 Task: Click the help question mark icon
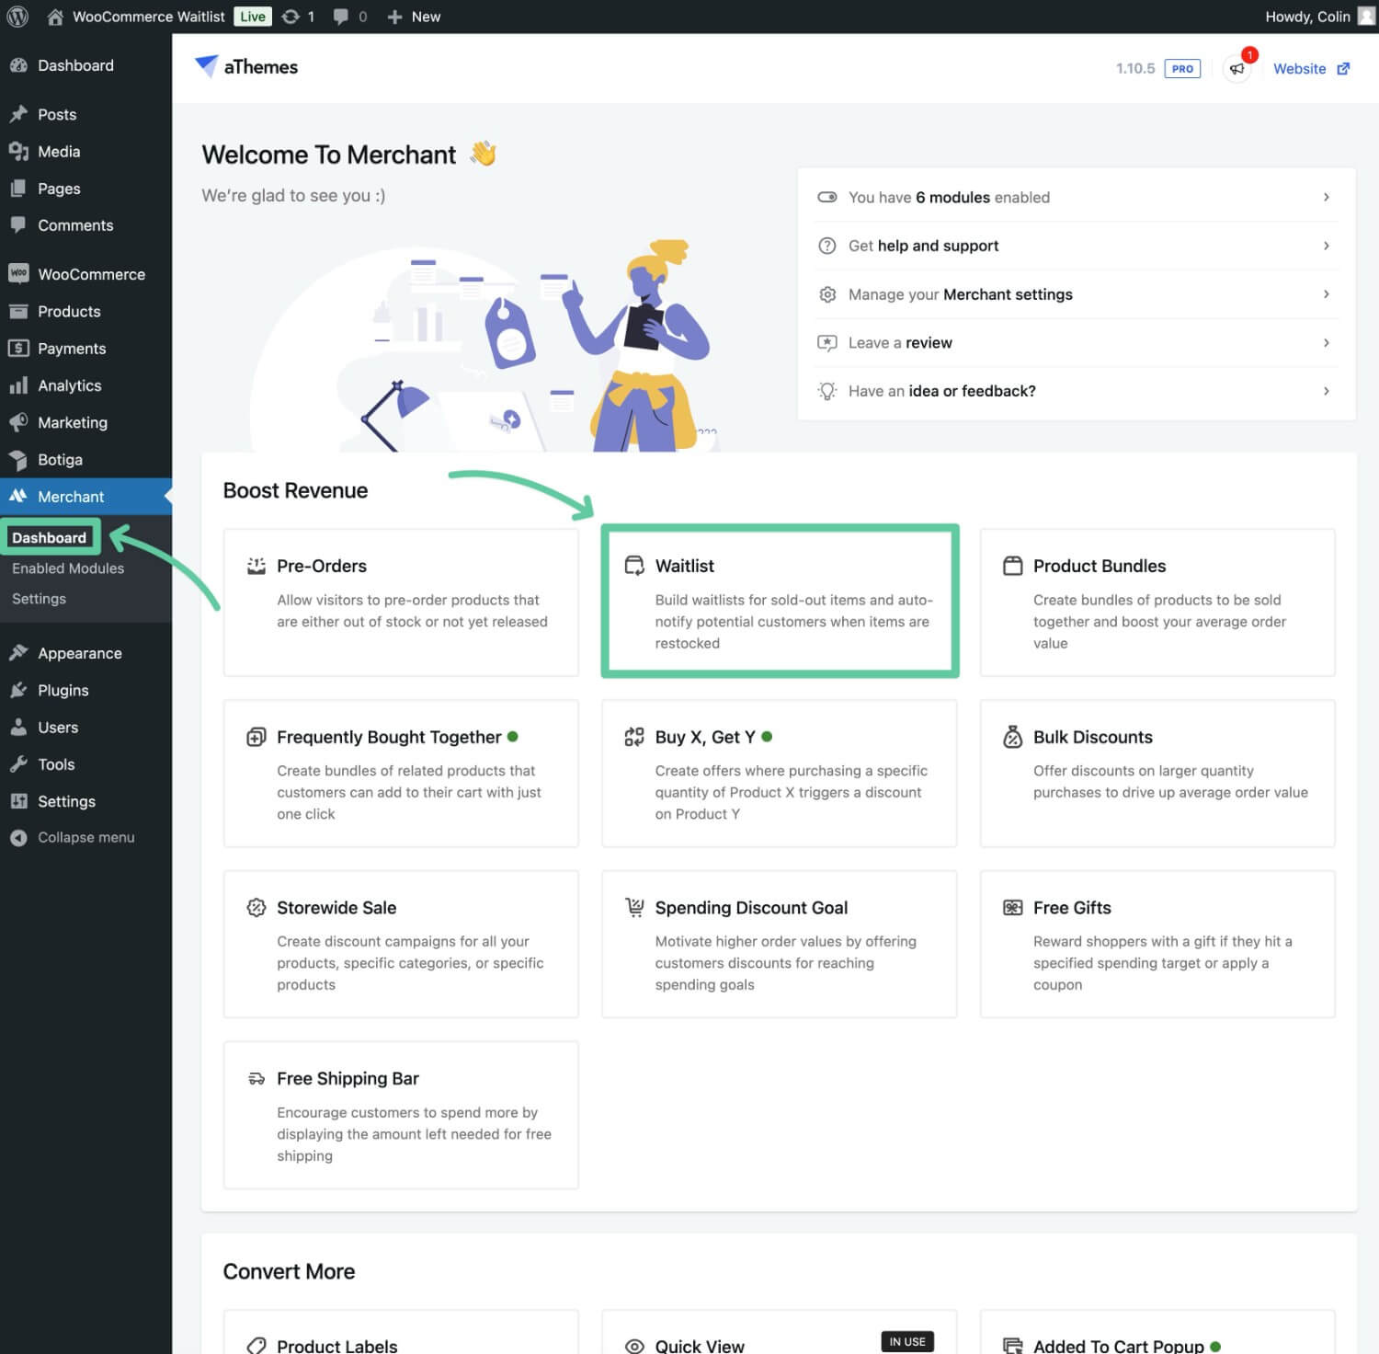(x=827, y=246)
